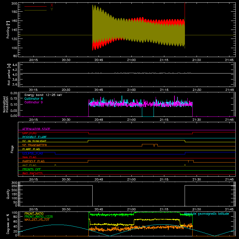Select the green FRONTS_OFF flag label
Screen dimensions: 239x239
coord(32,169)
